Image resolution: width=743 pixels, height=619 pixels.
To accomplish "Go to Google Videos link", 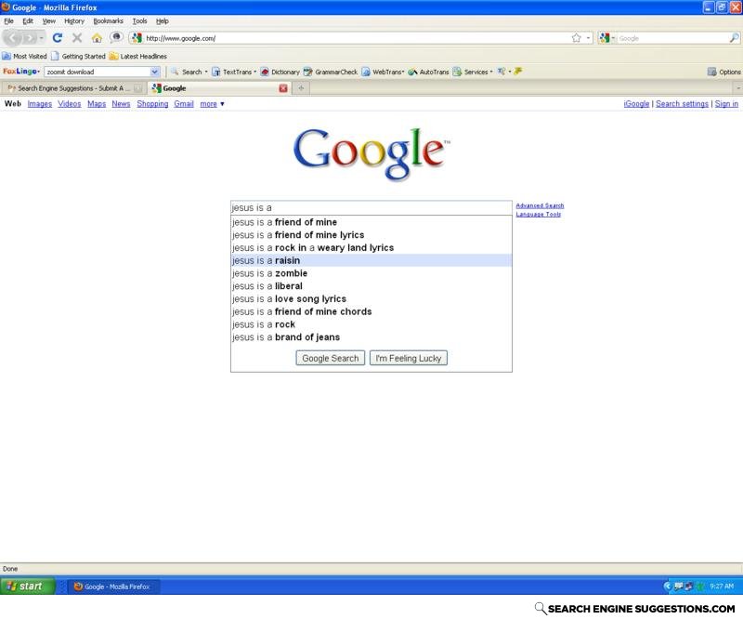I will click(69, 104).
